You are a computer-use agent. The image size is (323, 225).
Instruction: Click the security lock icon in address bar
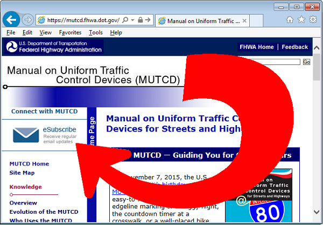coord(139,20)
